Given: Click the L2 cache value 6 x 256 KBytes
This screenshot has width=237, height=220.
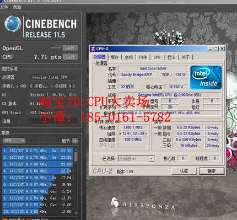Looking at the screenshot, I should coord(188,139).
